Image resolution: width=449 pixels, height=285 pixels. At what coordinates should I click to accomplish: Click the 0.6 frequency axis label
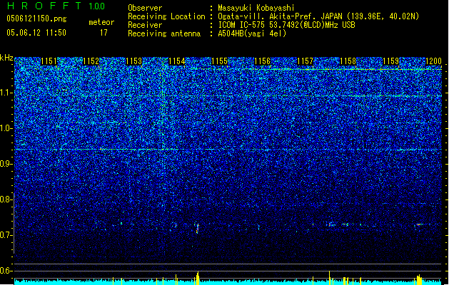point(6,271)
